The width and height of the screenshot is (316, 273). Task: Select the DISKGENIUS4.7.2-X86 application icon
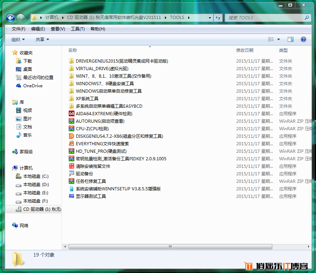click(x=71, y=136)
